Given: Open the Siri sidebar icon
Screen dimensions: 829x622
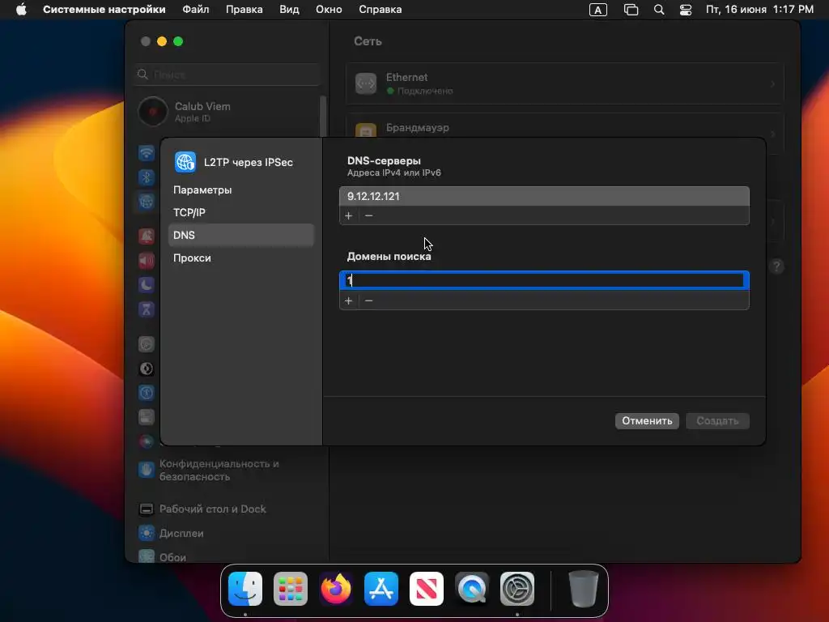Looking at the screenshot, I should click(x=147, y=441).
